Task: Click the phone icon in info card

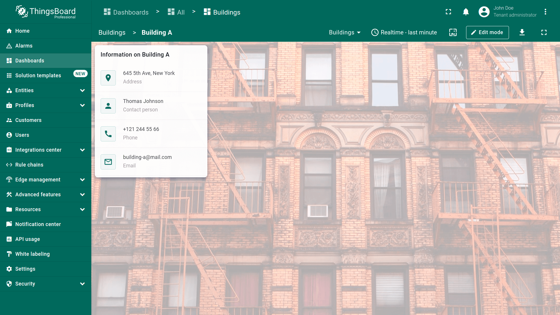Action: tap(108, 134)
